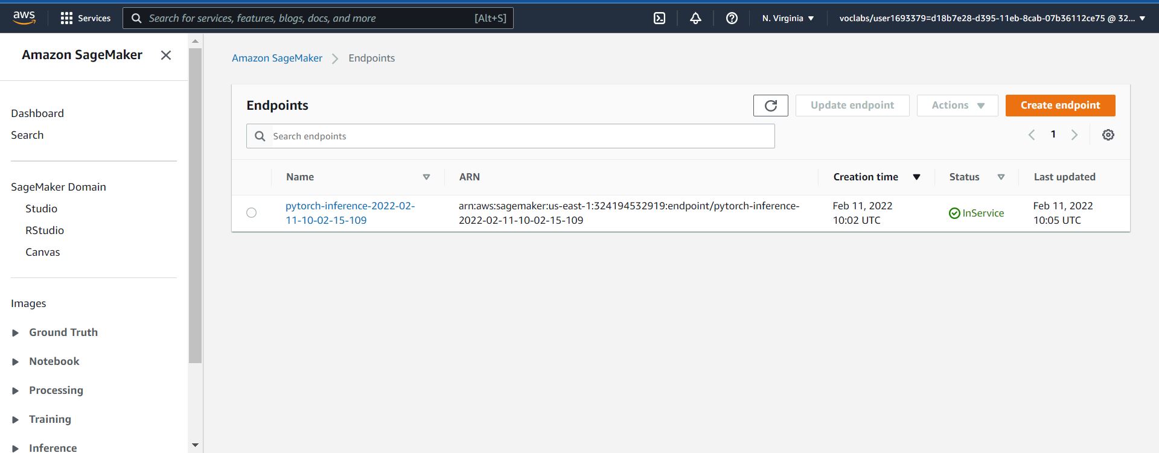Expand the Training section

[x=16, y=419]
